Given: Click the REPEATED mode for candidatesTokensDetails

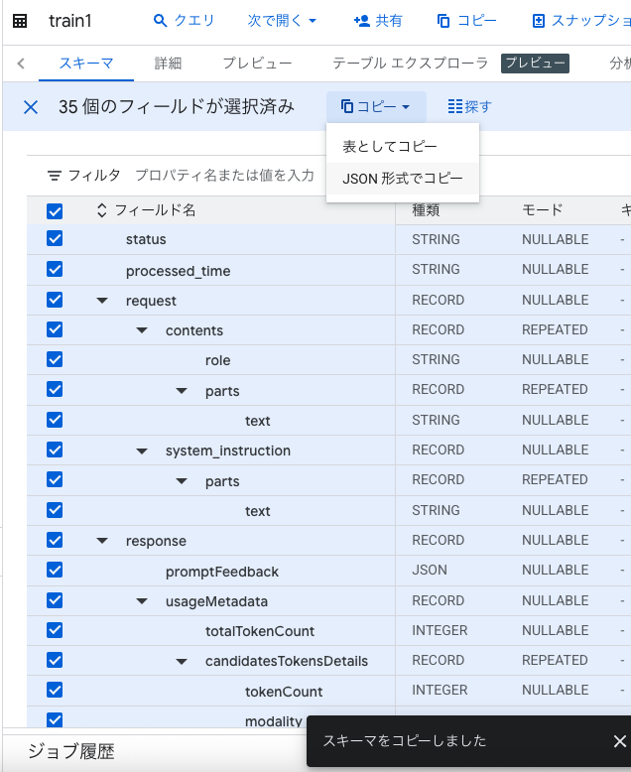Looking at the screenshot, I should click(x=555, y=660).
